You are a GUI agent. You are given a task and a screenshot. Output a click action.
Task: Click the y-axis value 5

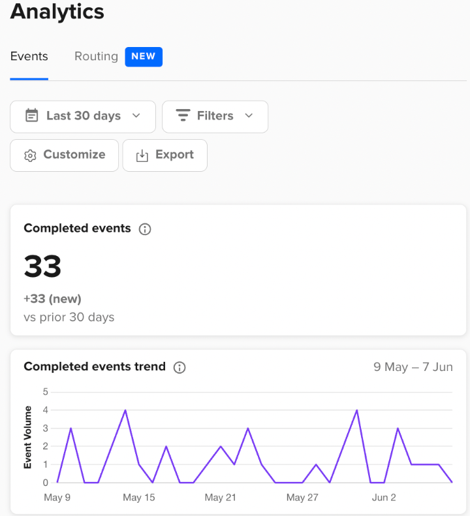pos(46,392)
